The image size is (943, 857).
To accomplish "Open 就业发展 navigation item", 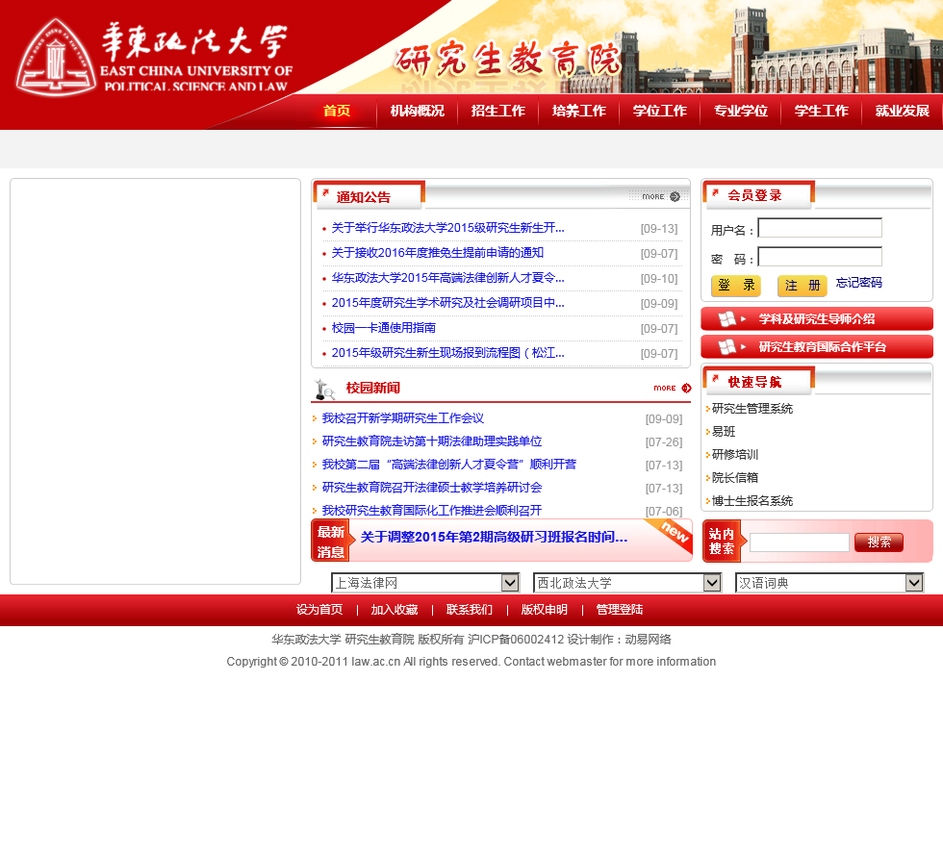I will pyautogui.click(x=903, y=111).
